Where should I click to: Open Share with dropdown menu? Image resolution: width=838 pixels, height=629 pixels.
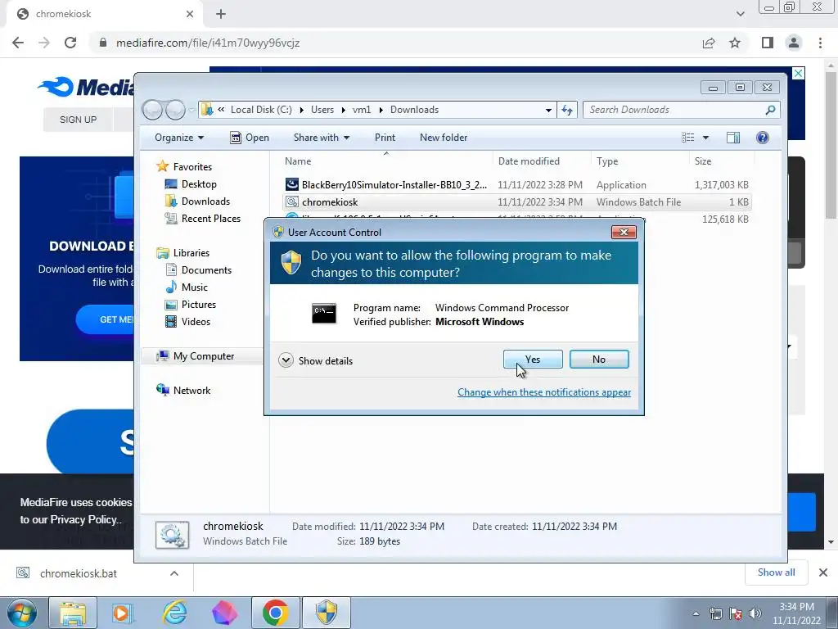coord(321,138)
